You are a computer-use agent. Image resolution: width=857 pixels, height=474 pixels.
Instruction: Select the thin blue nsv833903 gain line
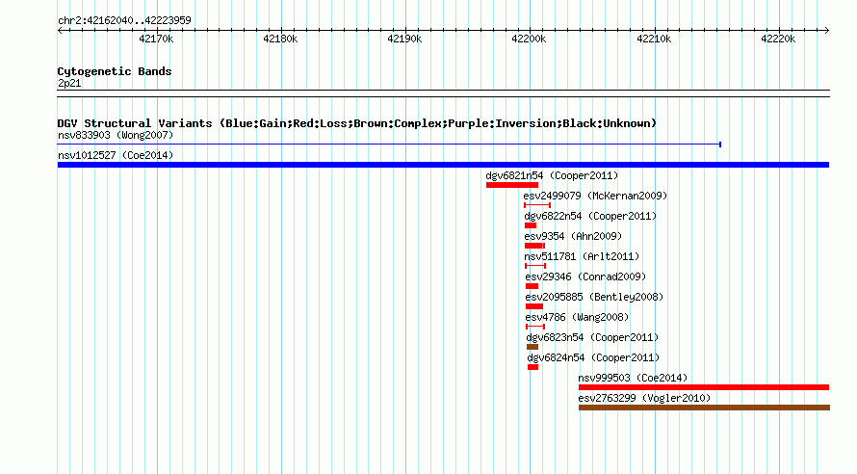pos(389,145)
